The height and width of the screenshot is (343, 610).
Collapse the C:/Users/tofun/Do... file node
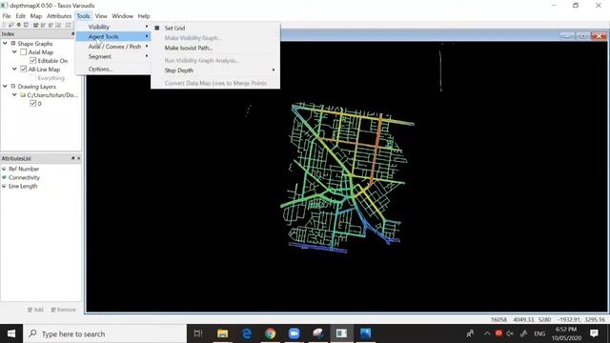point(14,95)
